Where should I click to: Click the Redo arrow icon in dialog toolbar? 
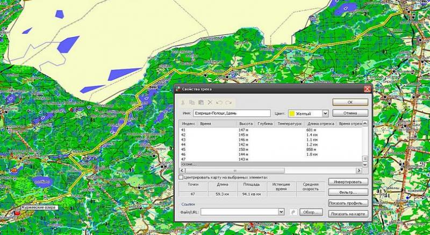(228, 102)
